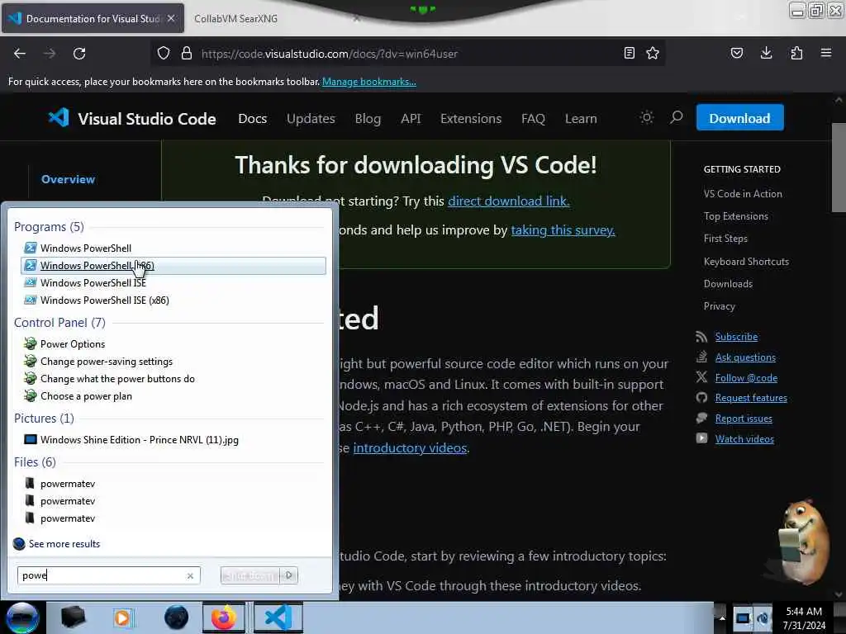Image resolution: width=846 pixels, height=634 pixels.
Task: Open Windows PowerShell ISE entry
Action: tap(173, 282)
